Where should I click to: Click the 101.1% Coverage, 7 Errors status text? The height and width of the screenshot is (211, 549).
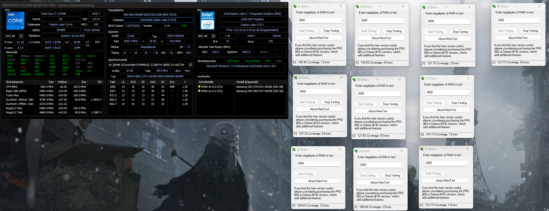(x=442, y=134)
